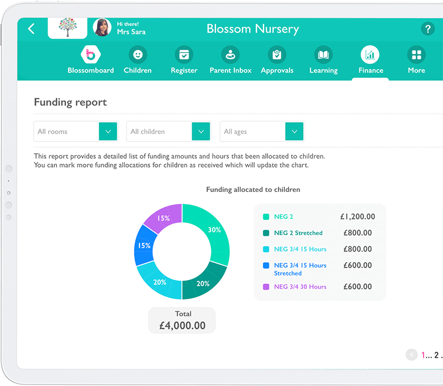Click the Finance chart icon

[x=370, y=54]
